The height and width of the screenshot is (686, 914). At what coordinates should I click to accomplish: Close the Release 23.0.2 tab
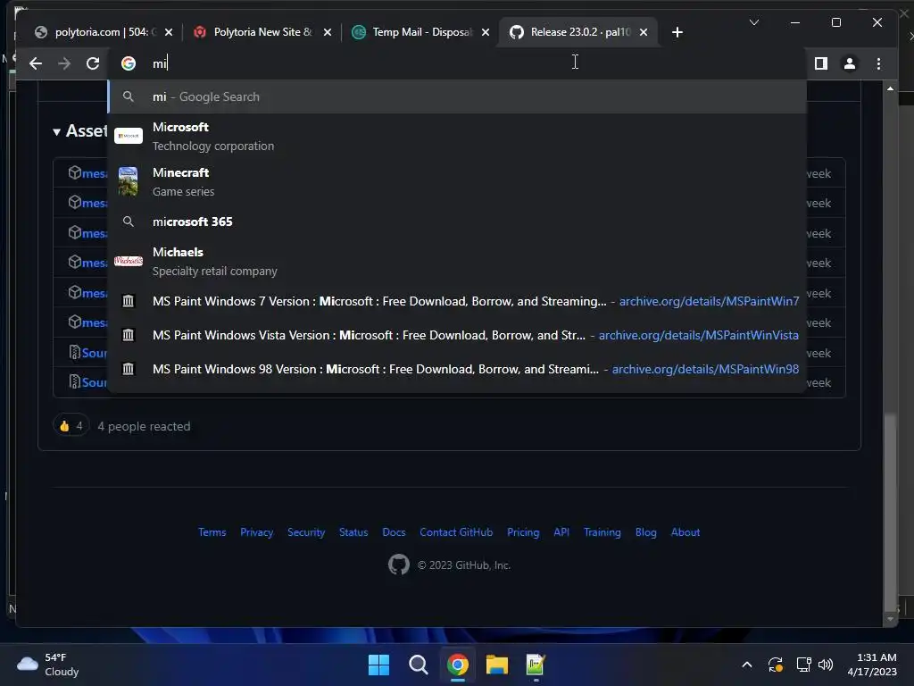[644, 32]
